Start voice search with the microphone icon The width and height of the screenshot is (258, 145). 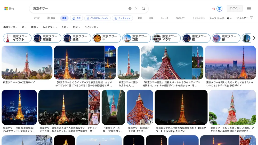click(x=130, y=8)
